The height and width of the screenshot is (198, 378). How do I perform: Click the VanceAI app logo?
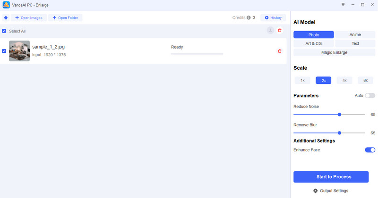[x=6, y=5]
